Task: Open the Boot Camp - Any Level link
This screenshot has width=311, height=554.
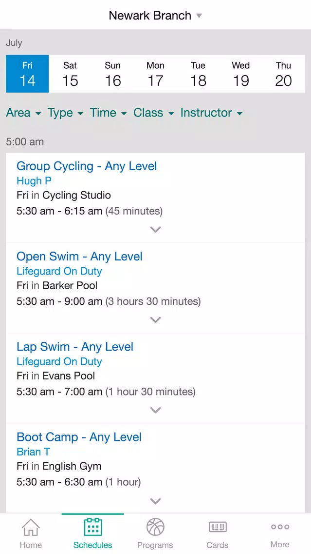Action: click(79, 437)
